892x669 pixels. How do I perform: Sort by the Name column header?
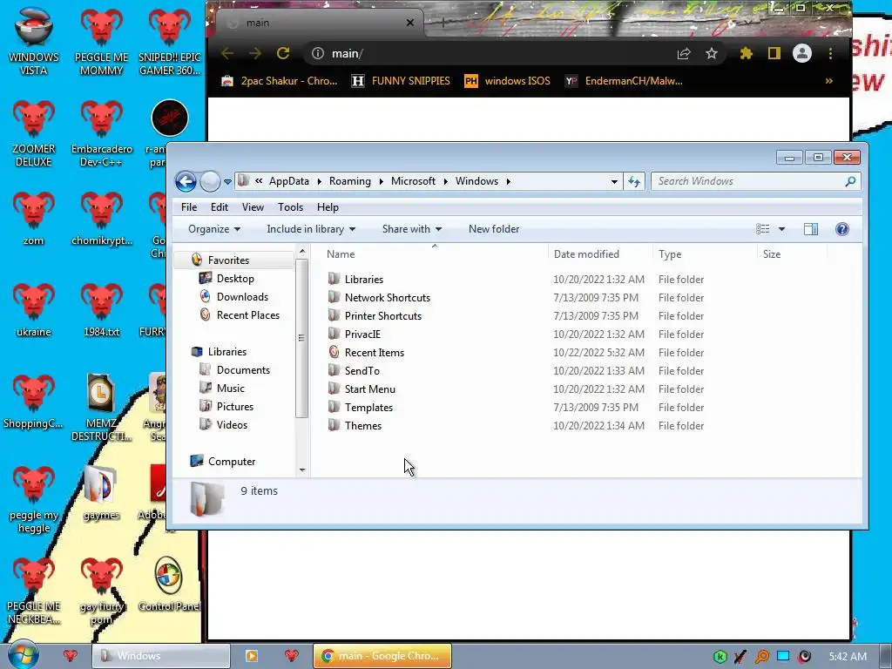[x=341, y=254]
